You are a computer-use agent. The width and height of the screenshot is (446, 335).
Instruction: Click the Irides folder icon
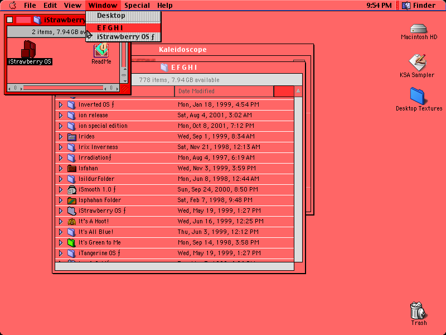(x=72, y=137)
